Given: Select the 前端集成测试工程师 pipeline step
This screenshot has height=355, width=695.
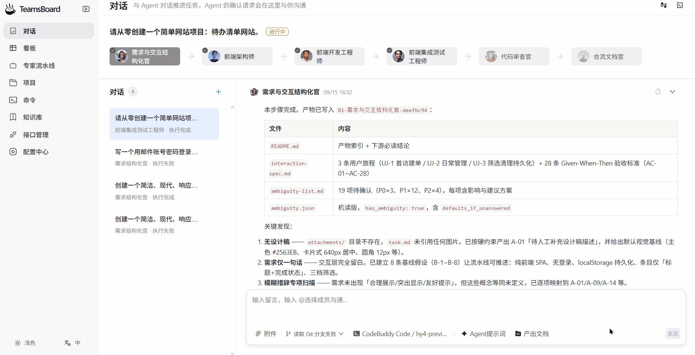Looking at the screenshot, I should point(422,56).
